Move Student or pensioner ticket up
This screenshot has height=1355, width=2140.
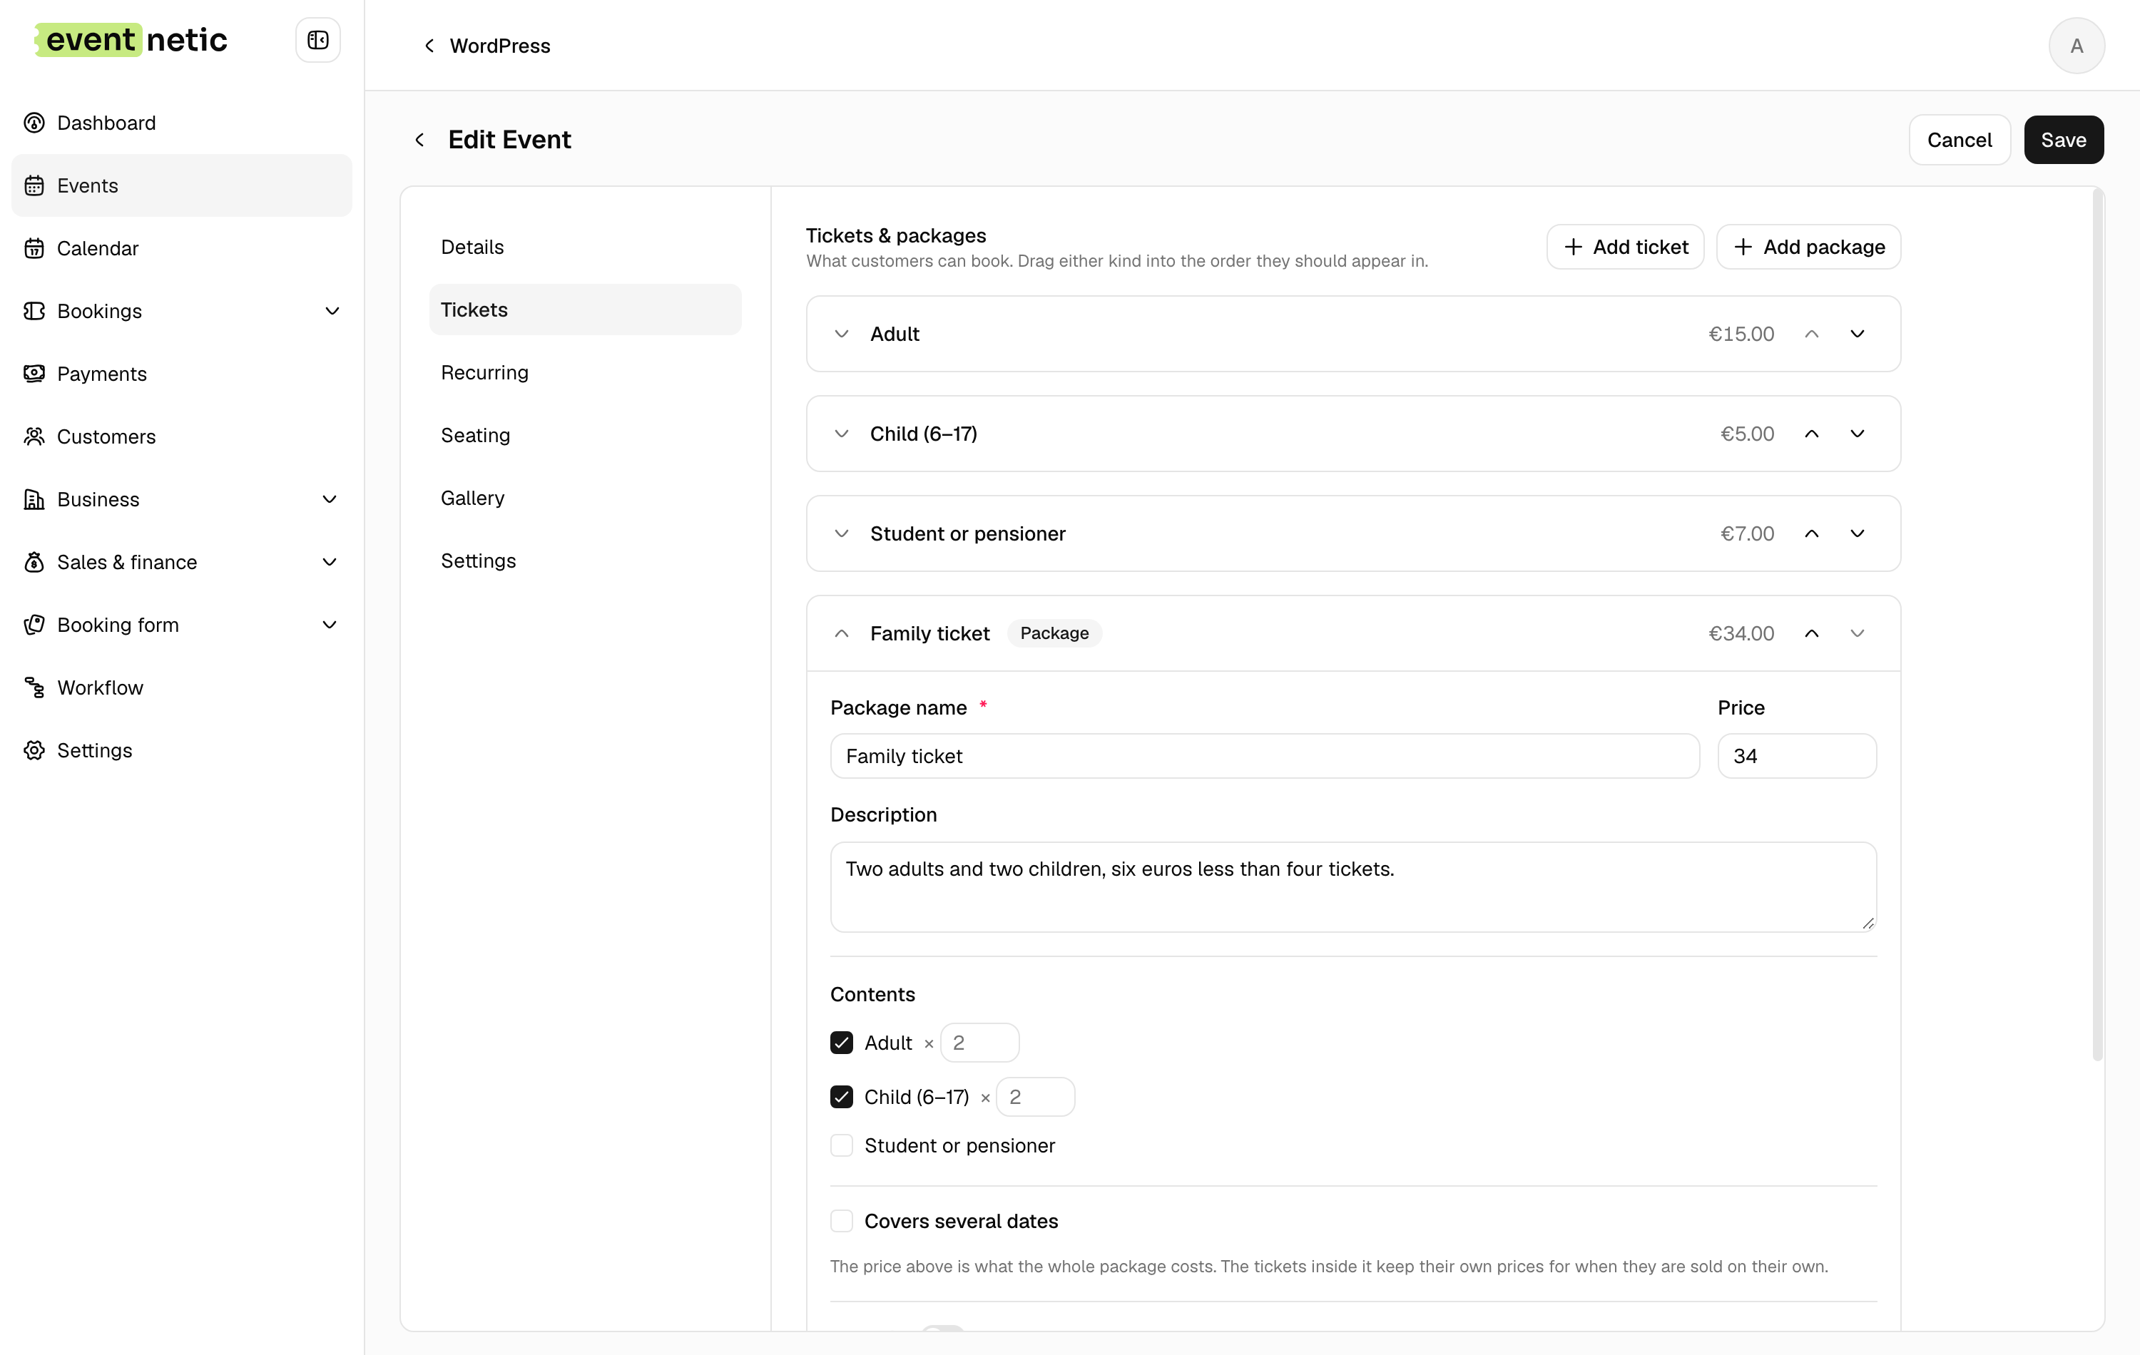click(x=1811, y=533)
